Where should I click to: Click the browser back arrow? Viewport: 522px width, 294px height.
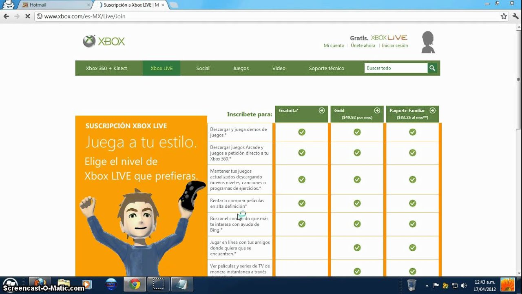click(6, 16)
